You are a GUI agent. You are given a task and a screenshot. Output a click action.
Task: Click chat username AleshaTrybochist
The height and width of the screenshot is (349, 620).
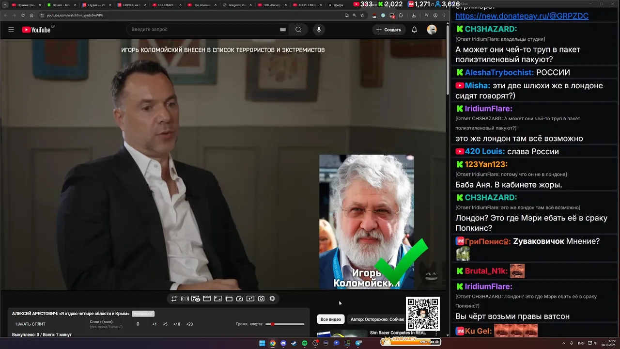tap(499, 73)
